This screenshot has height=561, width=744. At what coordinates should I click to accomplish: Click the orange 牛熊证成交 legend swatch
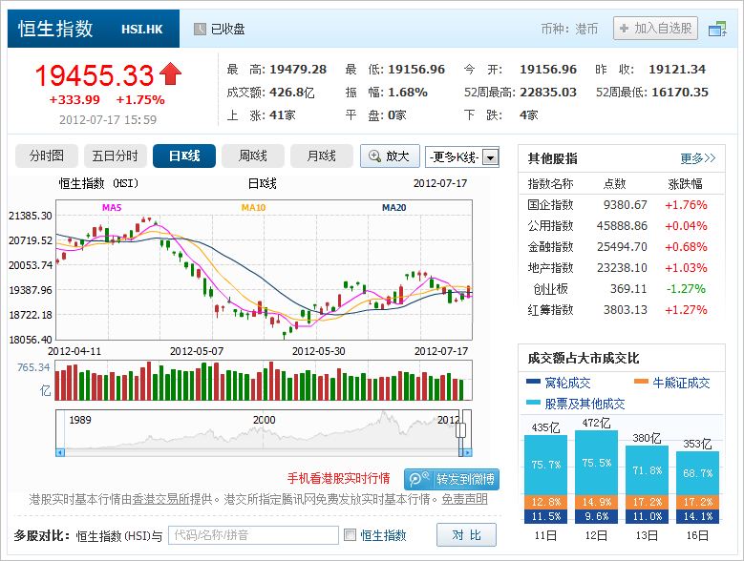tap(641, 382)
